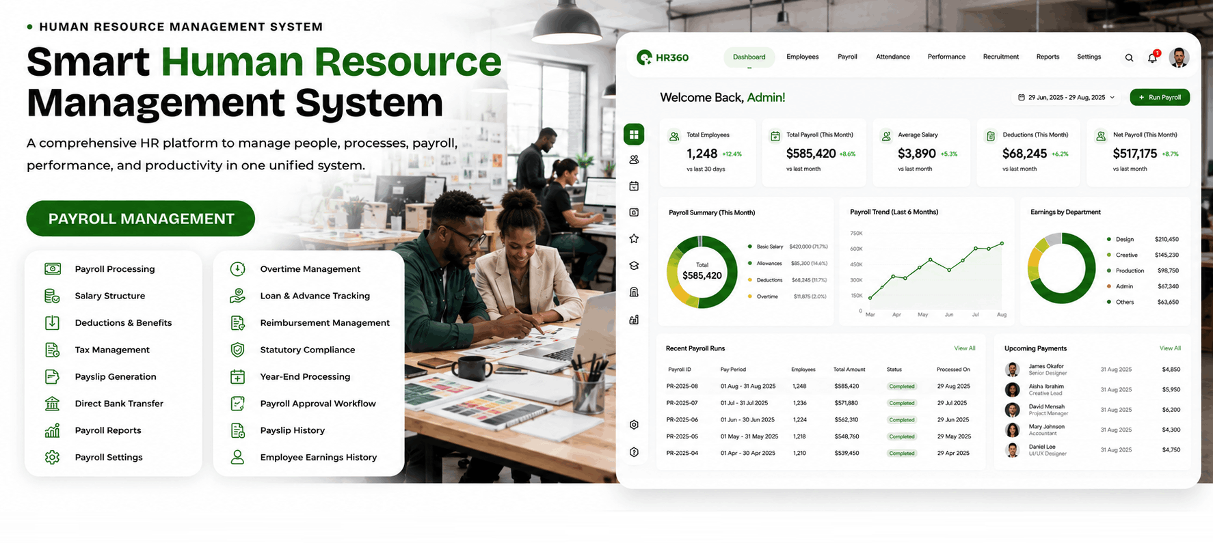Open the Reports tab
The image size is (1213, 543).
[1048, 57]
